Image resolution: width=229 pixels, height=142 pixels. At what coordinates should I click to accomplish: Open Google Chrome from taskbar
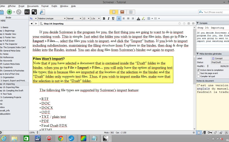pyautogui.click(x=61, y=138)
